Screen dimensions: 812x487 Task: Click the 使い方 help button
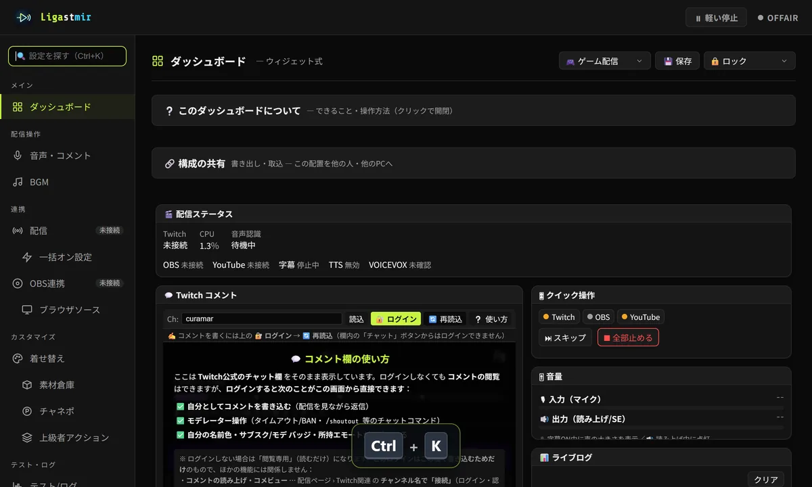click(x=491, y=319)
